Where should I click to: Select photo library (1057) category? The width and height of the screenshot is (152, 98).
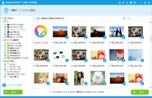[x=17, y=29]
